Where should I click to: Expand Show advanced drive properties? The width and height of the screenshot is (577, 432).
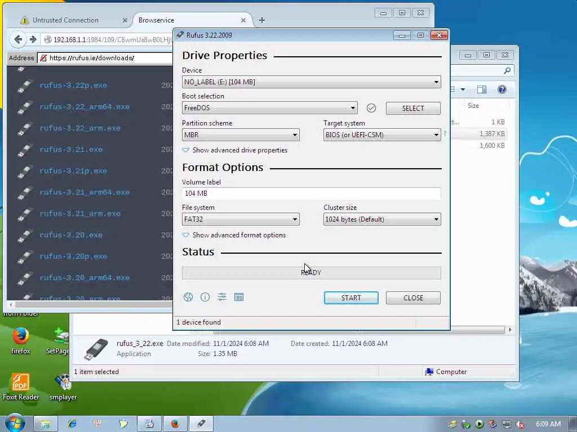click(x=235, y=150)
